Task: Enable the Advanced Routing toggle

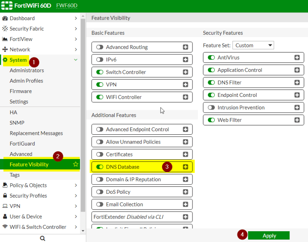Action: pos(100,47)
